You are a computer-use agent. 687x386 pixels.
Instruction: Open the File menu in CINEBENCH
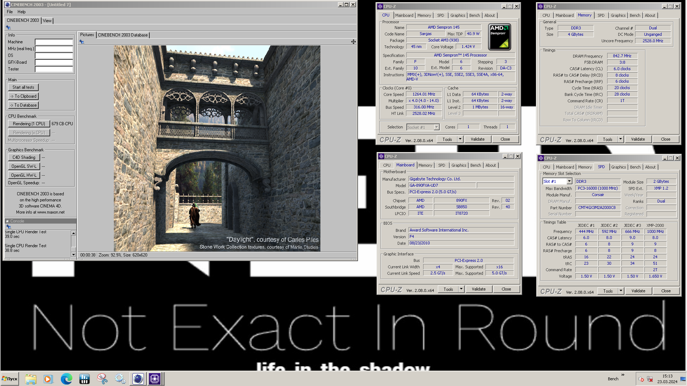pos(10,12)
